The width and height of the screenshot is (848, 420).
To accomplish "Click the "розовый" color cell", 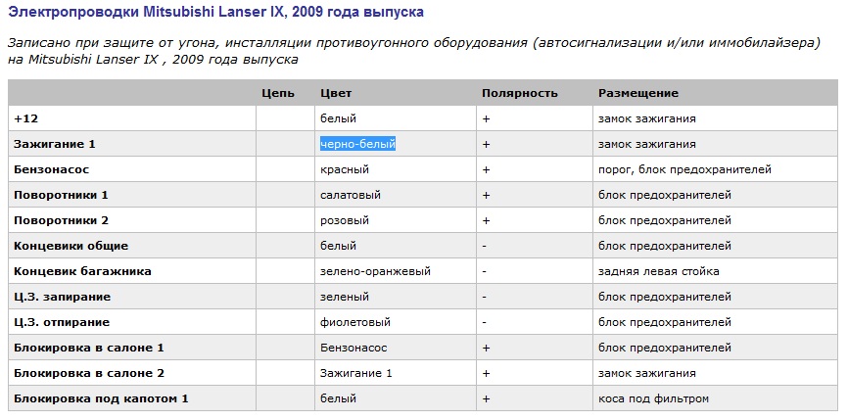I will (345, 220).
